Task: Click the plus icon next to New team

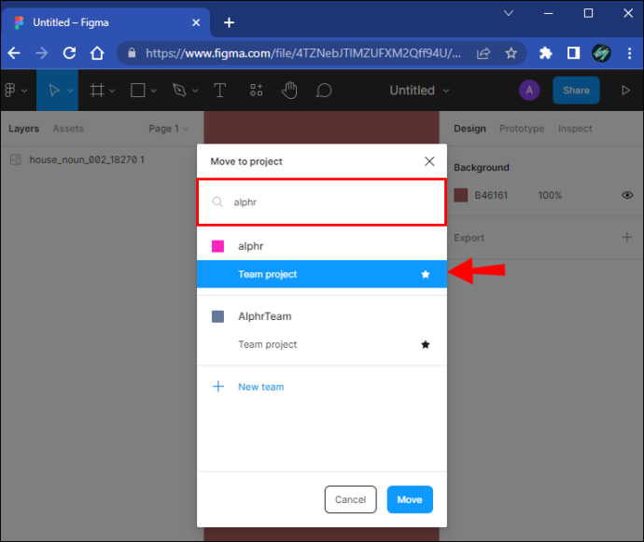Action: pyautogui.click(x=218, y=386)
